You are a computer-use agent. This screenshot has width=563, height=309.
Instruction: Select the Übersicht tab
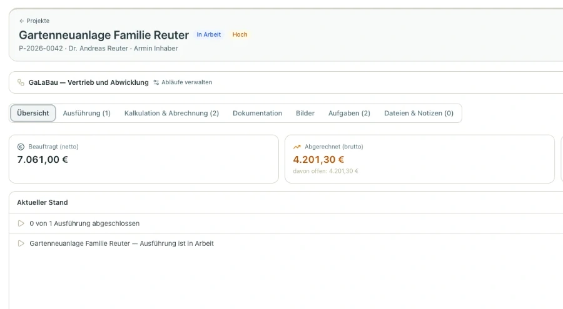33,113
